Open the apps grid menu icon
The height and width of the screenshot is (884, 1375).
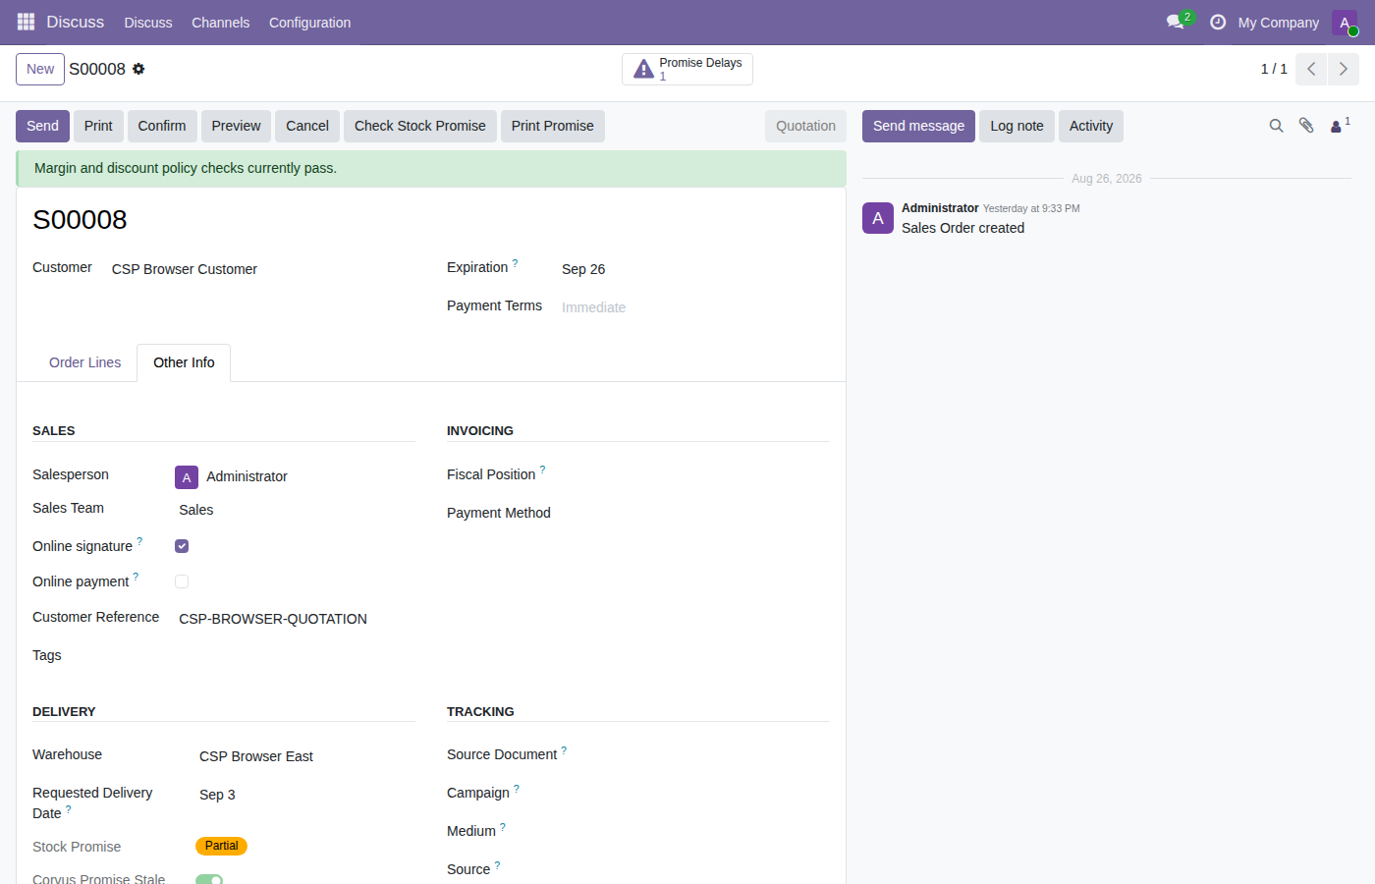point(26,22)
